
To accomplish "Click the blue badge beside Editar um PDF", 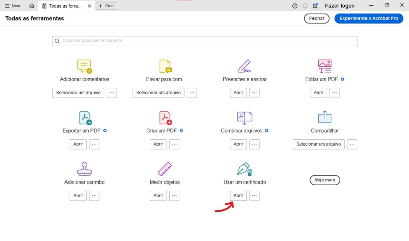I will pos(342,79).
